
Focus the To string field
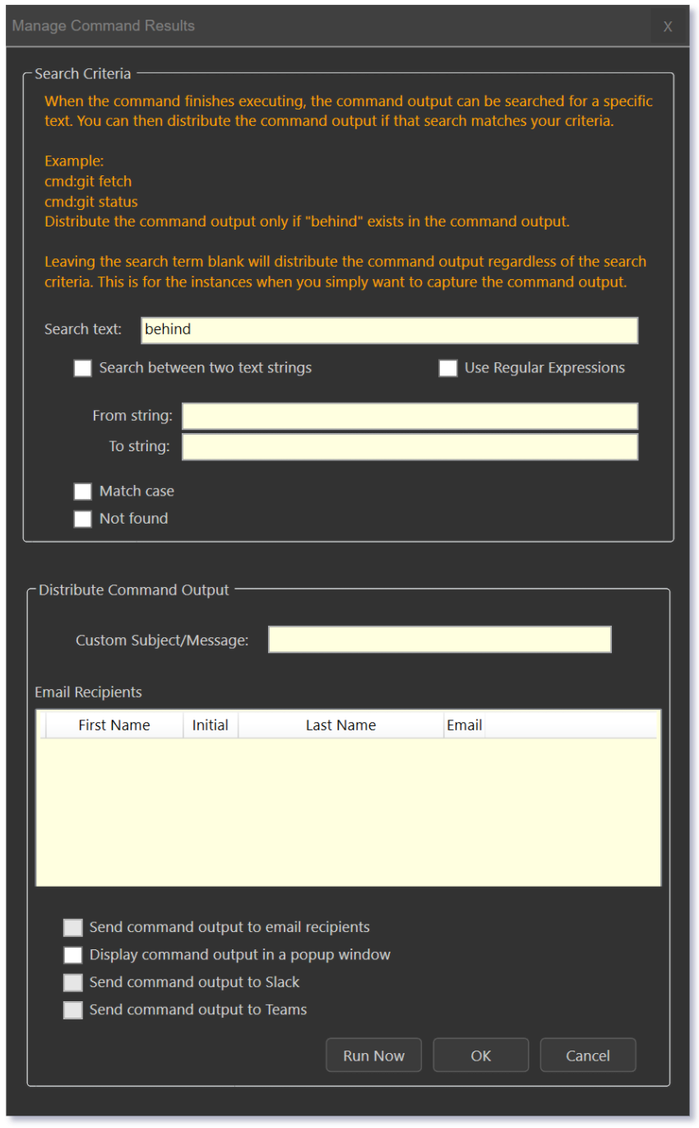[410, 447]
